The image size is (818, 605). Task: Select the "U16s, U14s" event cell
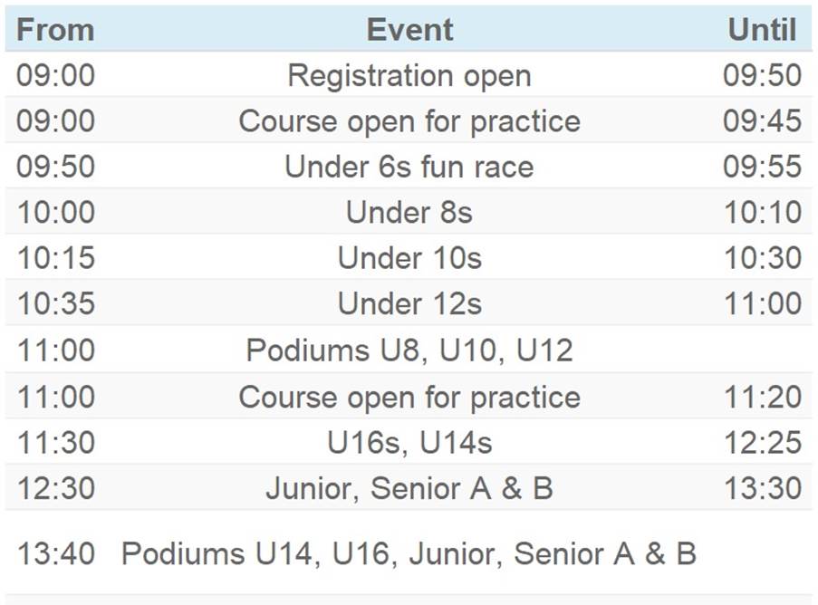click(409, 443)
